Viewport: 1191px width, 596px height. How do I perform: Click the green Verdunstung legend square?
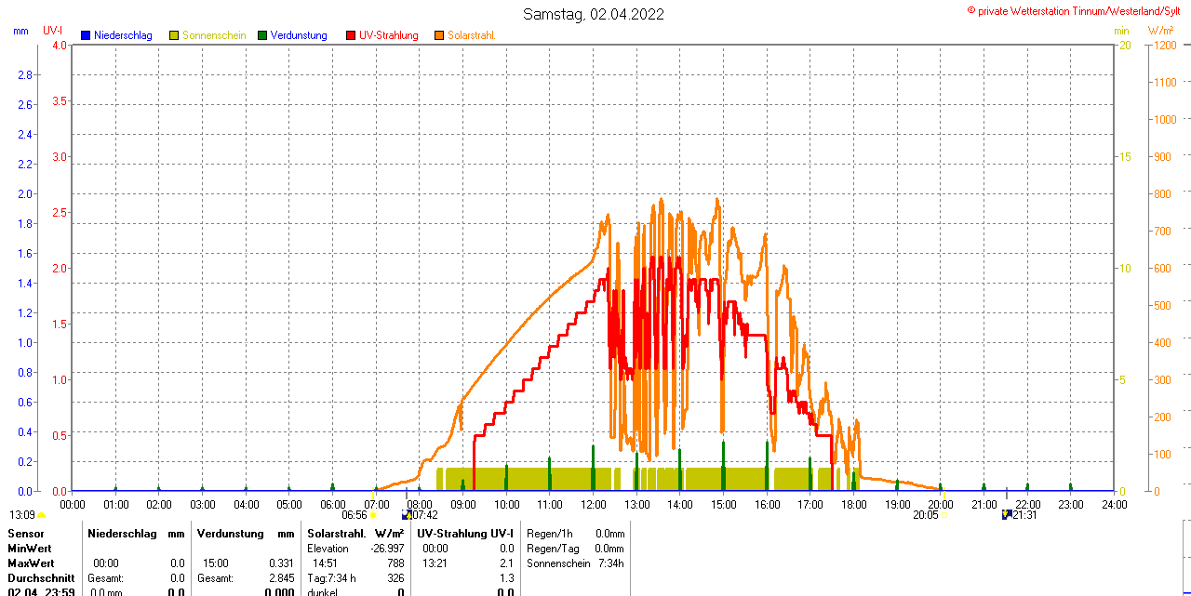coord(262,35)
